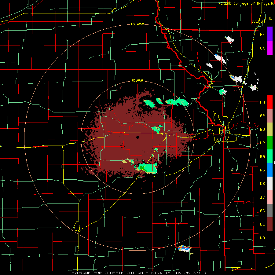This screenshot has width=275, height=275.
Task: Click the HR legend label
Action: coord(262,143)
